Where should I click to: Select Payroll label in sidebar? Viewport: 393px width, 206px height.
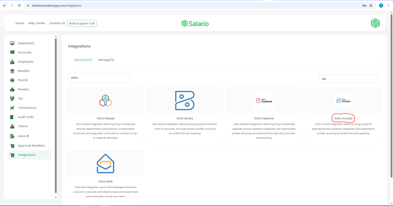pyautogui.click(x=23, y=80)
